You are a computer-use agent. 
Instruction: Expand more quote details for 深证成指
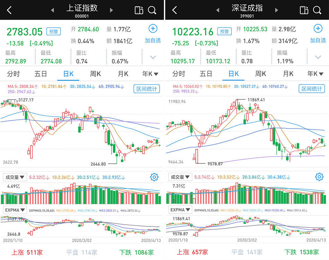pyautogui.click(x=318, y=57)
